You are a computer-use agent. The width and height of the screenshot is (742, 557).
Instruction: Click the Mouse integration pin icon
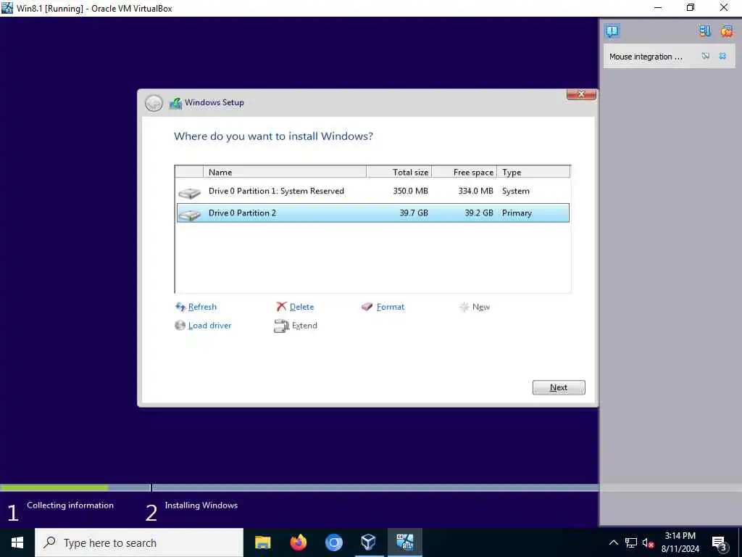point(706,57)
